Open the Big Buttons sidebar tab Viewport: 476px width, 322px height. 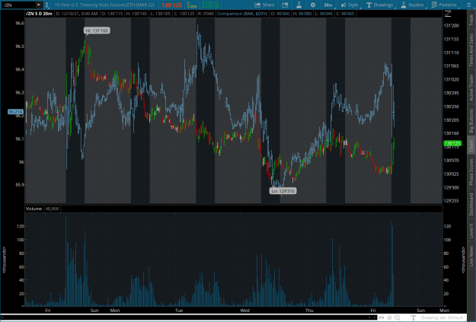(471, 120)
